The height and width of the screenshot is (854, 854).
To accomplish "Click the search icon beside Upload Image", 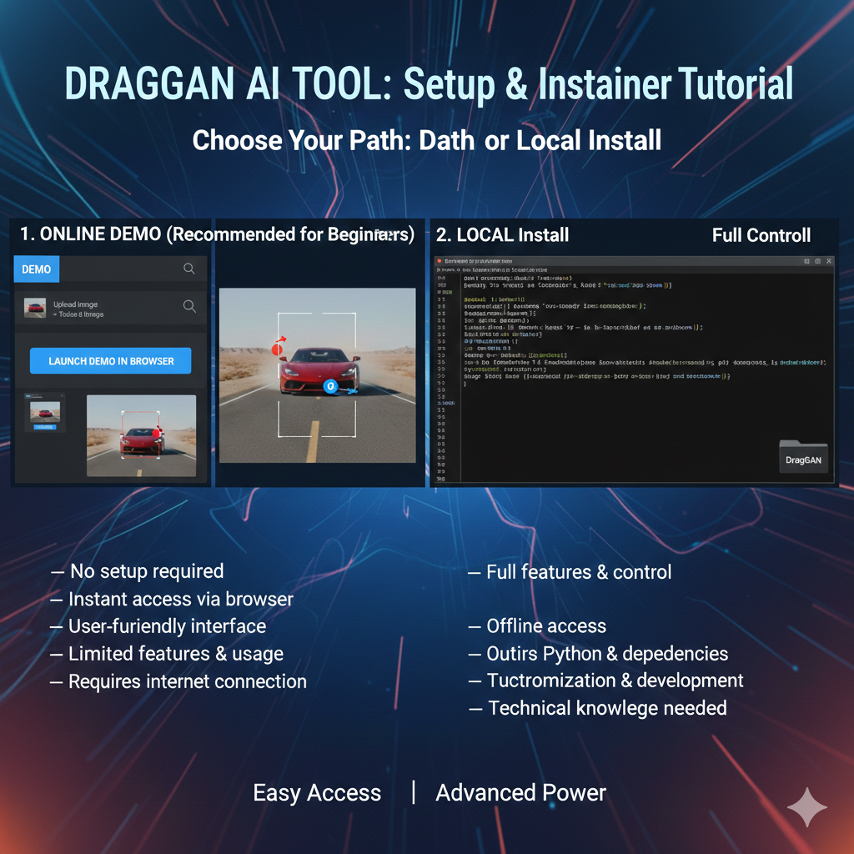I will [x=189, y=307].
